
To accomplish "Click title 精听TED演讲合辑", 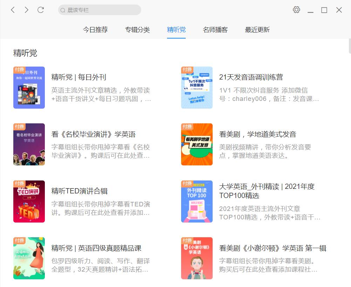I will click(80, 191).
